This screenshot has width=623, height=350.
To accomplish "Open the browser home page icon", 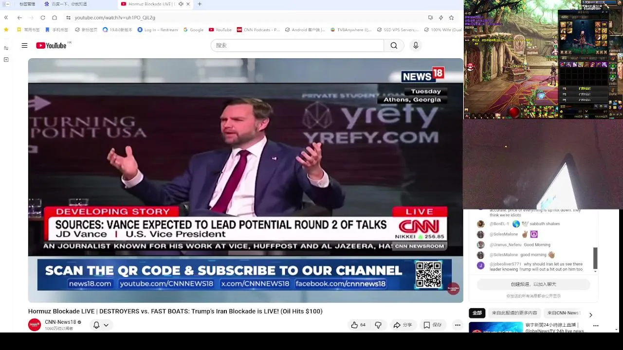I will click(x=55, y=17).
